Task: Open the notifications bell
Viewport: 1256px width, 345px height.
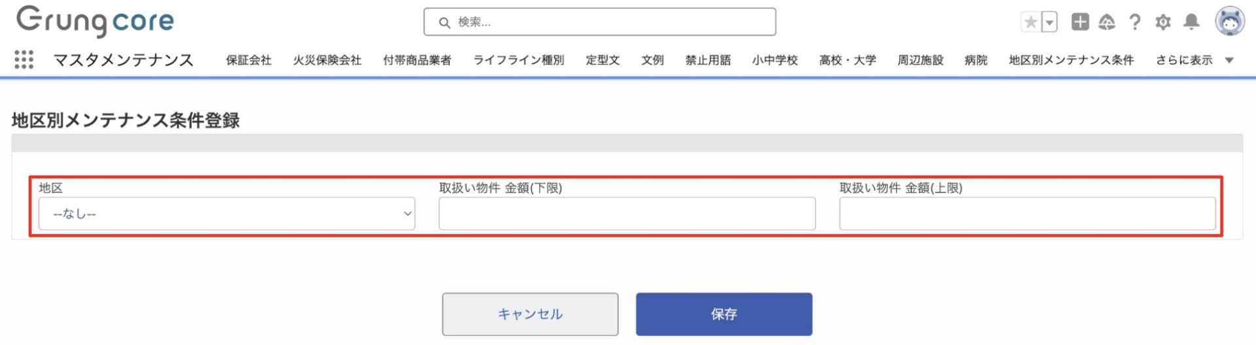Action: [x=1192, y=22]
